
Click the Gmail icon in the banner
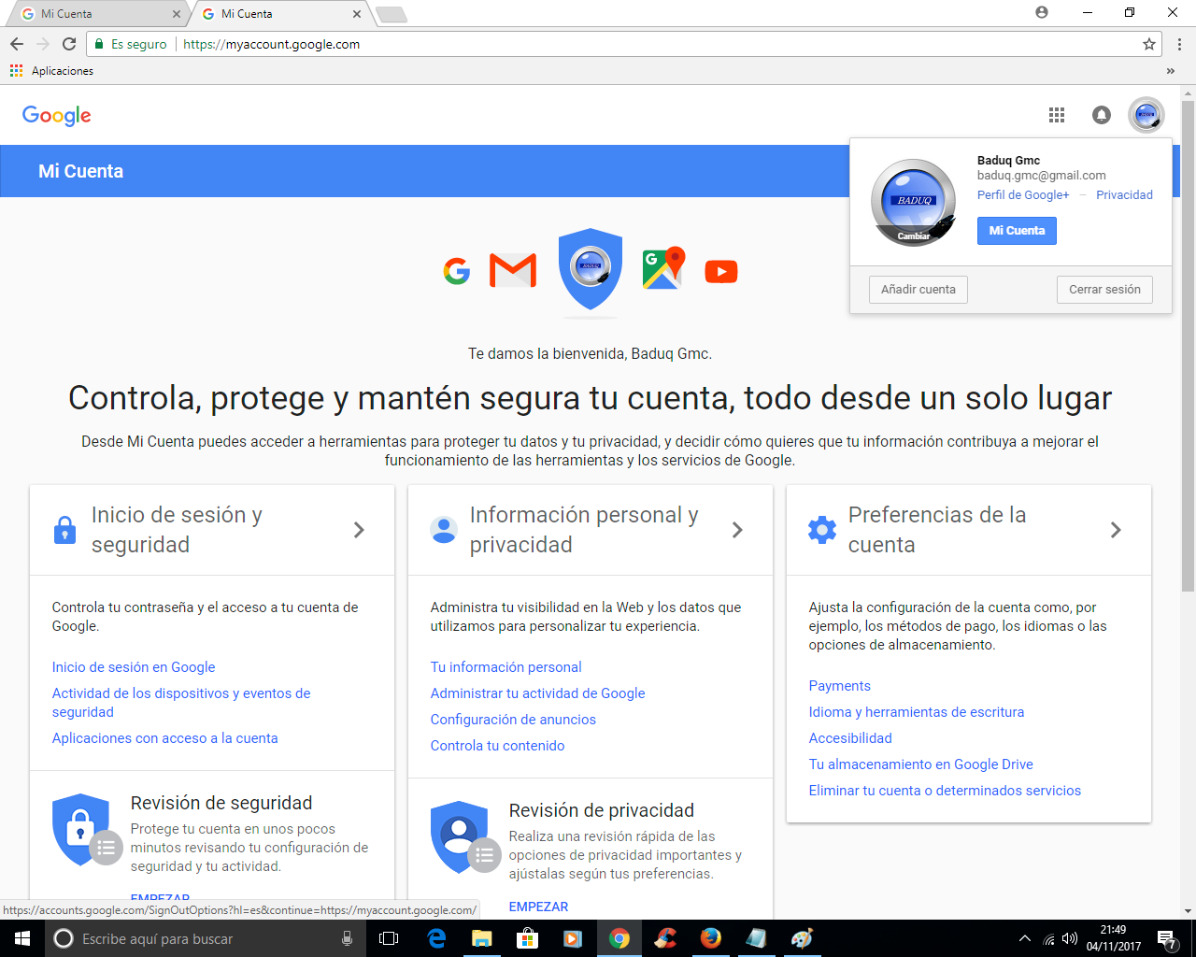coord(513,271)
